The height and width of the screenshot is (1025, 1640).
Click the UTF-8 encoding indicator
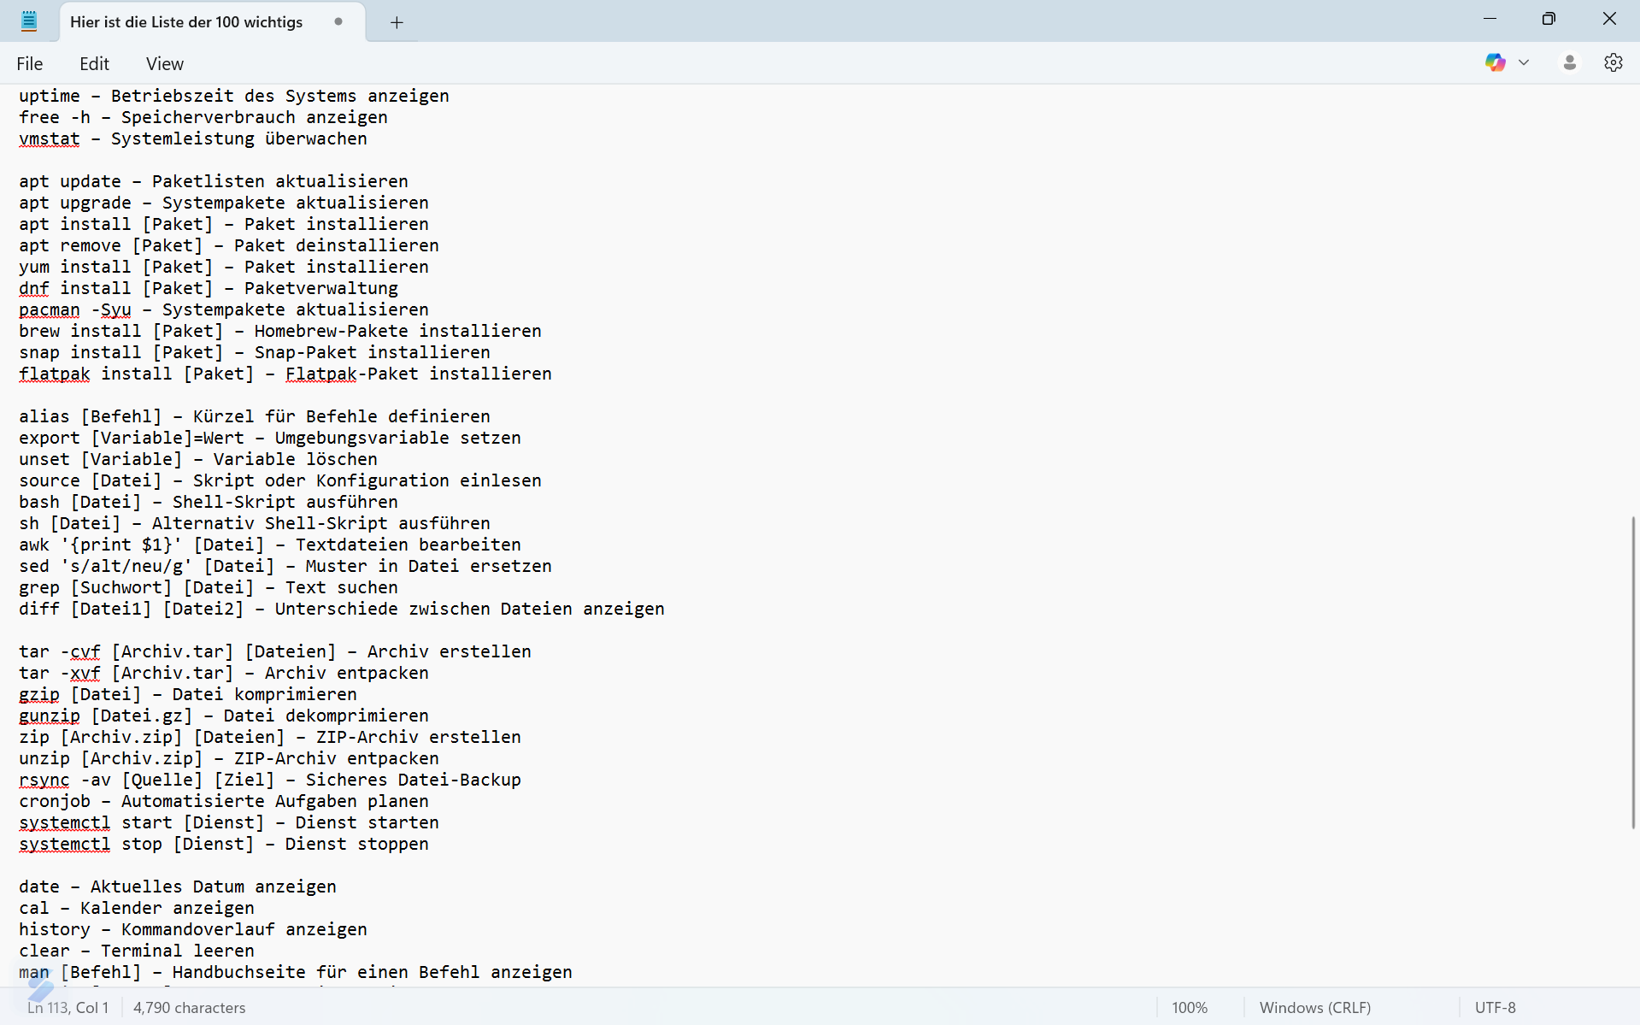(x=1495, y=1008)
